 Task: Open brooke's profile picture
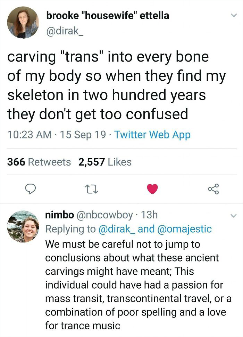point(23,23)
